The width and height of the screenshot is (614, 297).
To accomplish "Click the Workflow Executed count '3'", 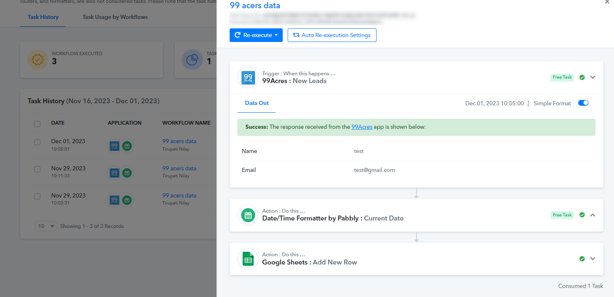I will [x=54, y=62].
